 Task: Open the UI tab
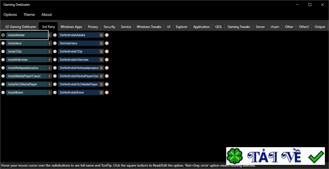point(169,27)
